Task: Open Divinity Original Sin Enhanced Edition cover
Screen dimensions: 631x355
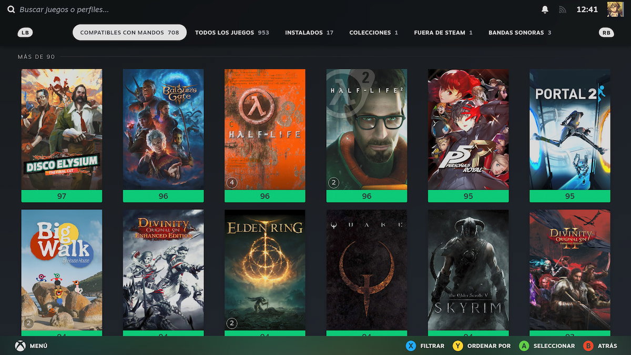Action: tap(163, 270)
